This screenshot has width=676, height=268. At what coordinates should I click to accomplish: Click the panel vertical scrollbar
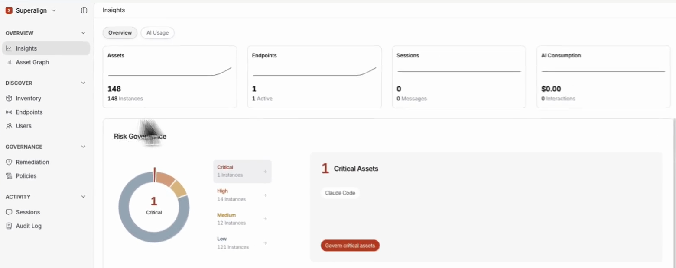coord(674,193)
